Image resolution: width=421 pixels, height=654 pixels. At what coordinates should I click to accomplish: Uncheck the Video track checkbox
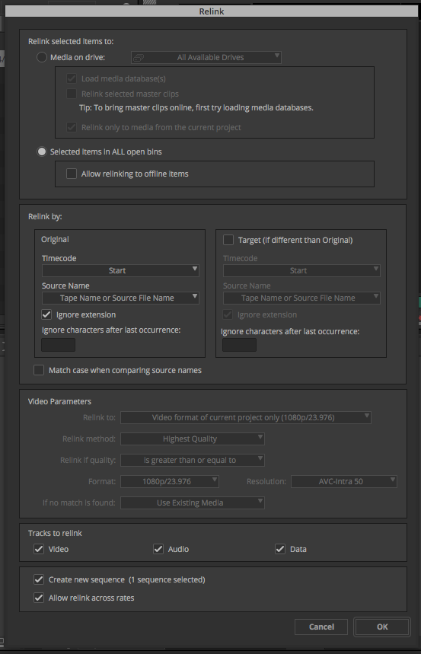point(39,549)
